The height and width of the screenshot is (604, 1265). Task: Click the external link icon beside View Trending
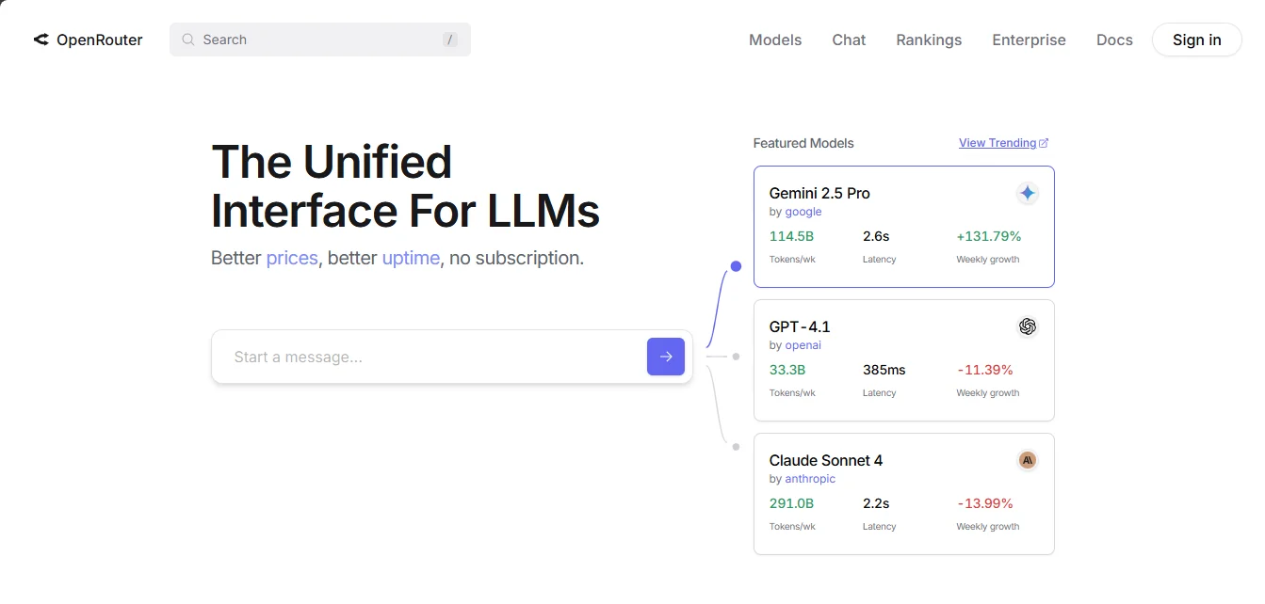point(1044,143)
